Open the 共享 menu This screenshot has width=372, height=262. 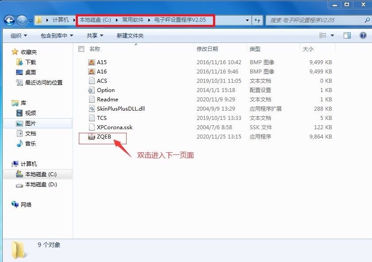95,36
